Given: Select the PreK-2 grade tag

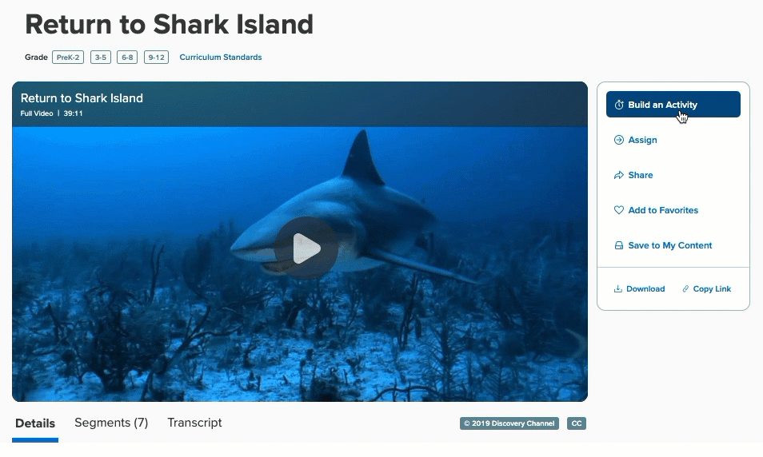Looking at the screenshot, I should point(68,58).
